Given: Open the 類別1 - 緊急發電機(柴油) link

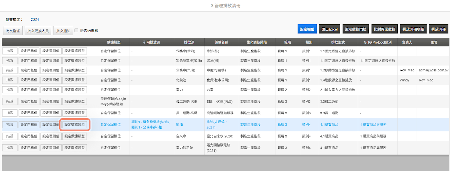Looking at the screenshot, I should tap(150, 122).
